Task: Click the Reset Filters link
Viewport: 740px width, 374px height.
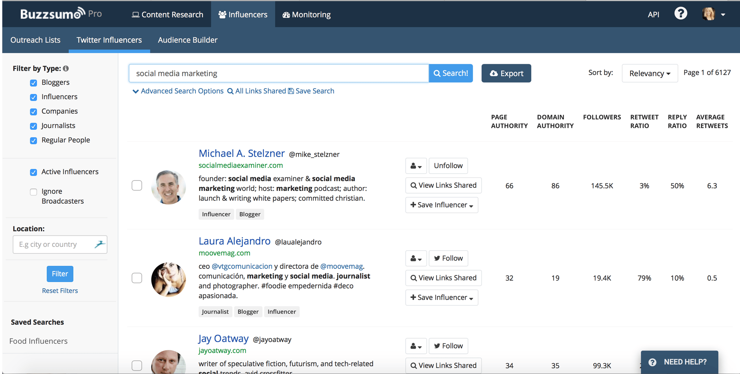Action: pos(60,291)
